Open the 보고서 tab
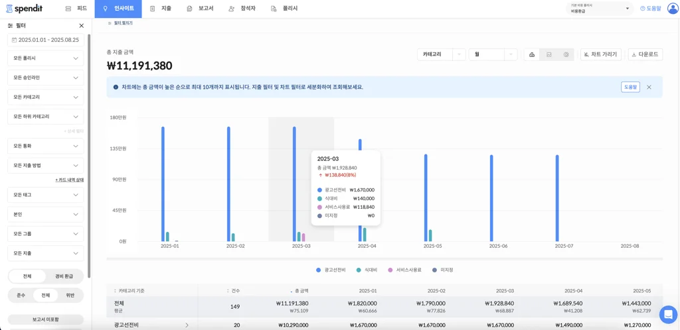 tap(200, 9)
